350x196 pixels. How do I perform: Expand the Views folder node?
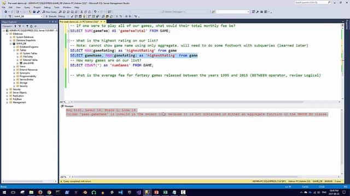pyautogui.click(x=14, y=66)
